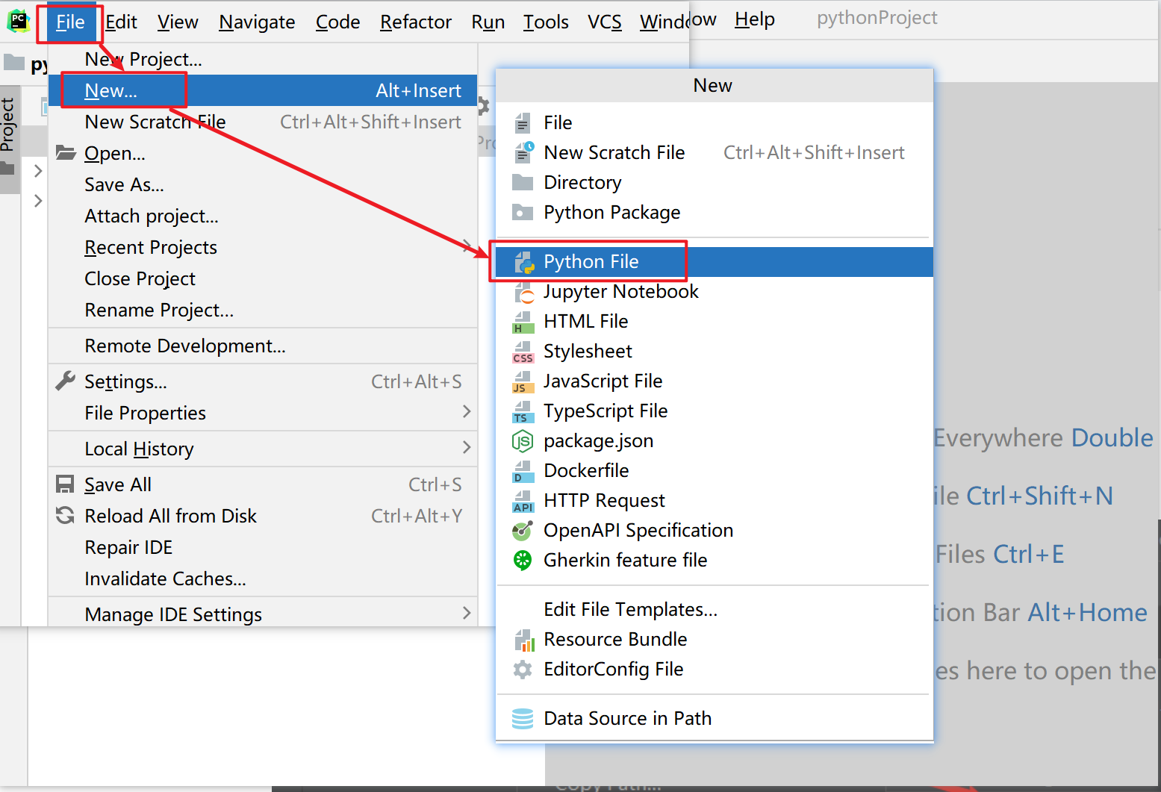
Task: Choose Invalidate Caches from File menu
Action: point(165,579)
